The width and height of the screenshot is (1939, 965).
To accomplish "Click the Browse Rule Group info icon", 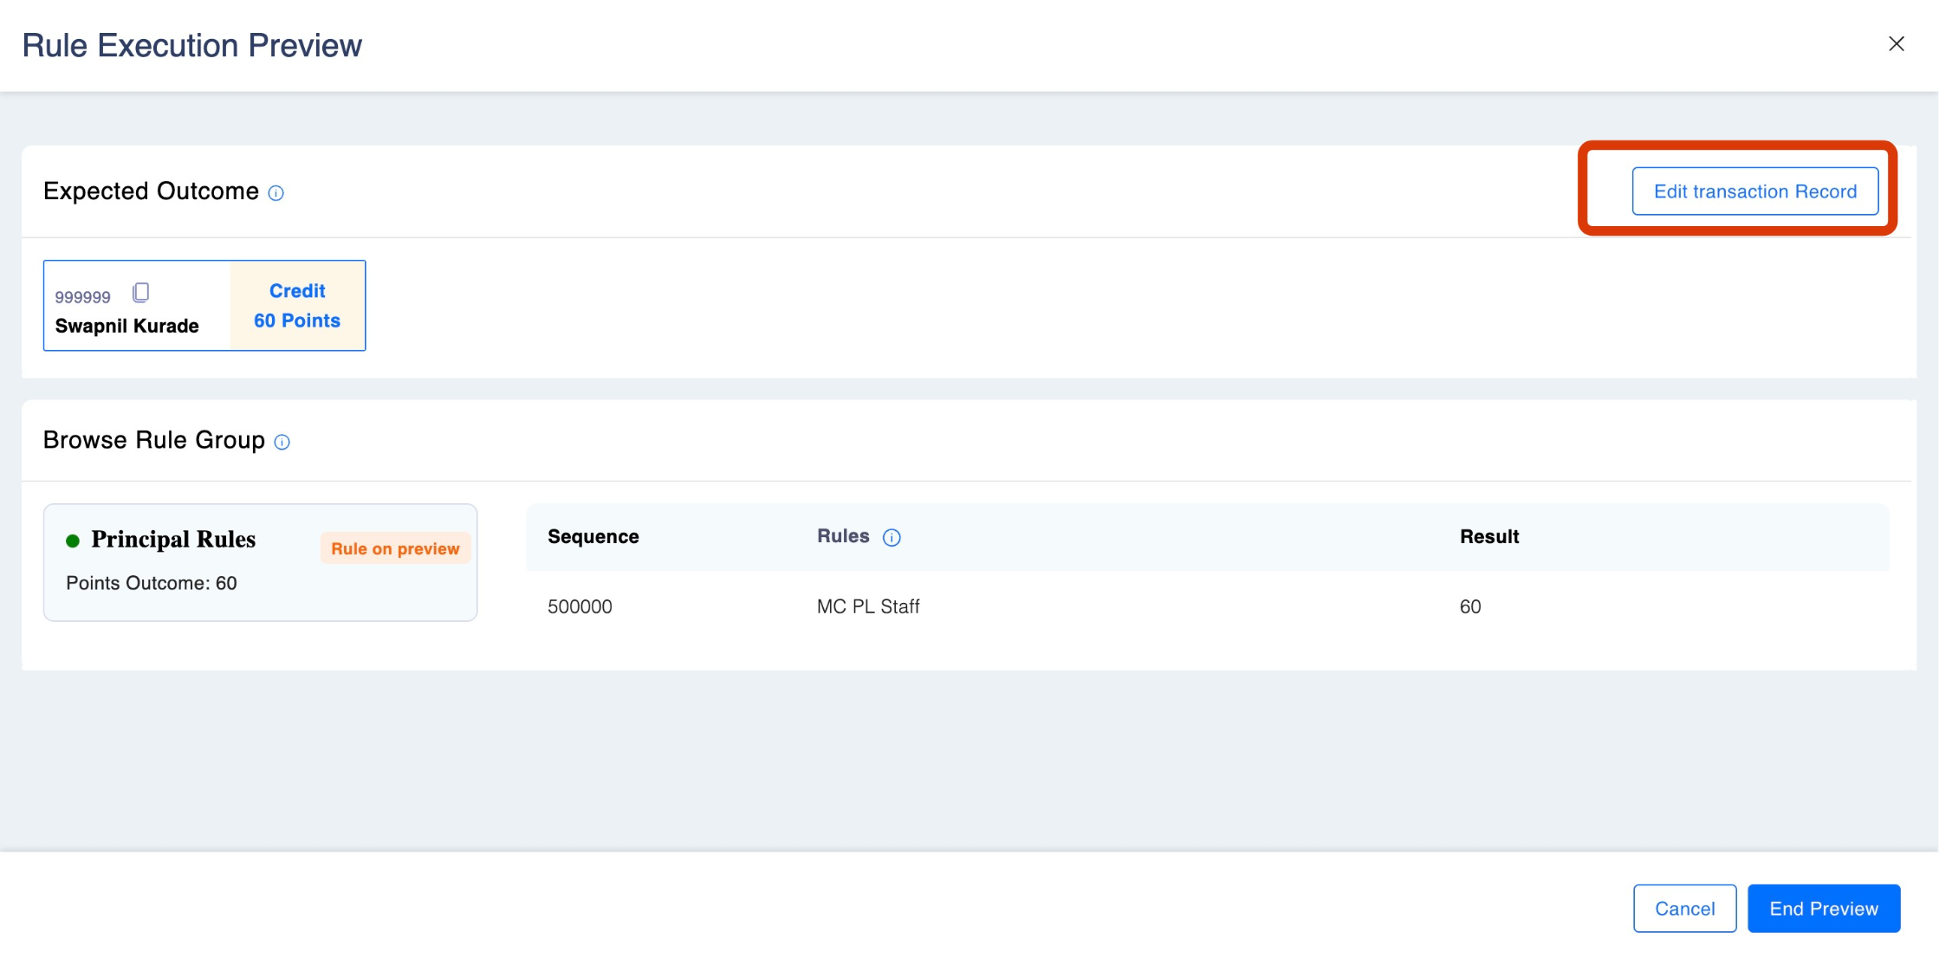I will [x=282, y=443].
